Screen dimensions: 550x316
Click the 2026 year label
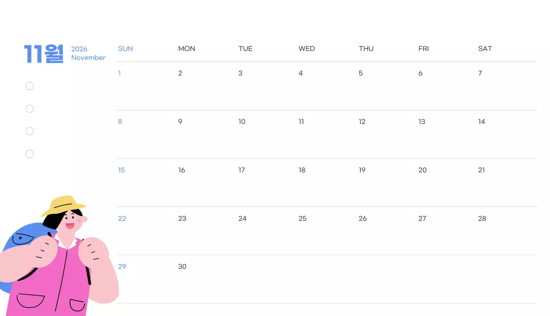coord(79,49)
